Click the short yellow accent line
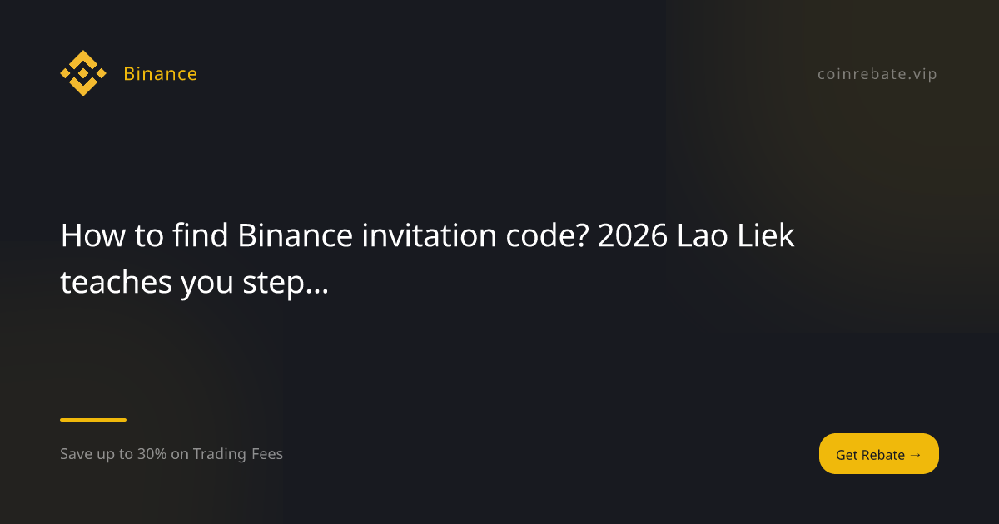999x524 pixels. pos(93,420)
